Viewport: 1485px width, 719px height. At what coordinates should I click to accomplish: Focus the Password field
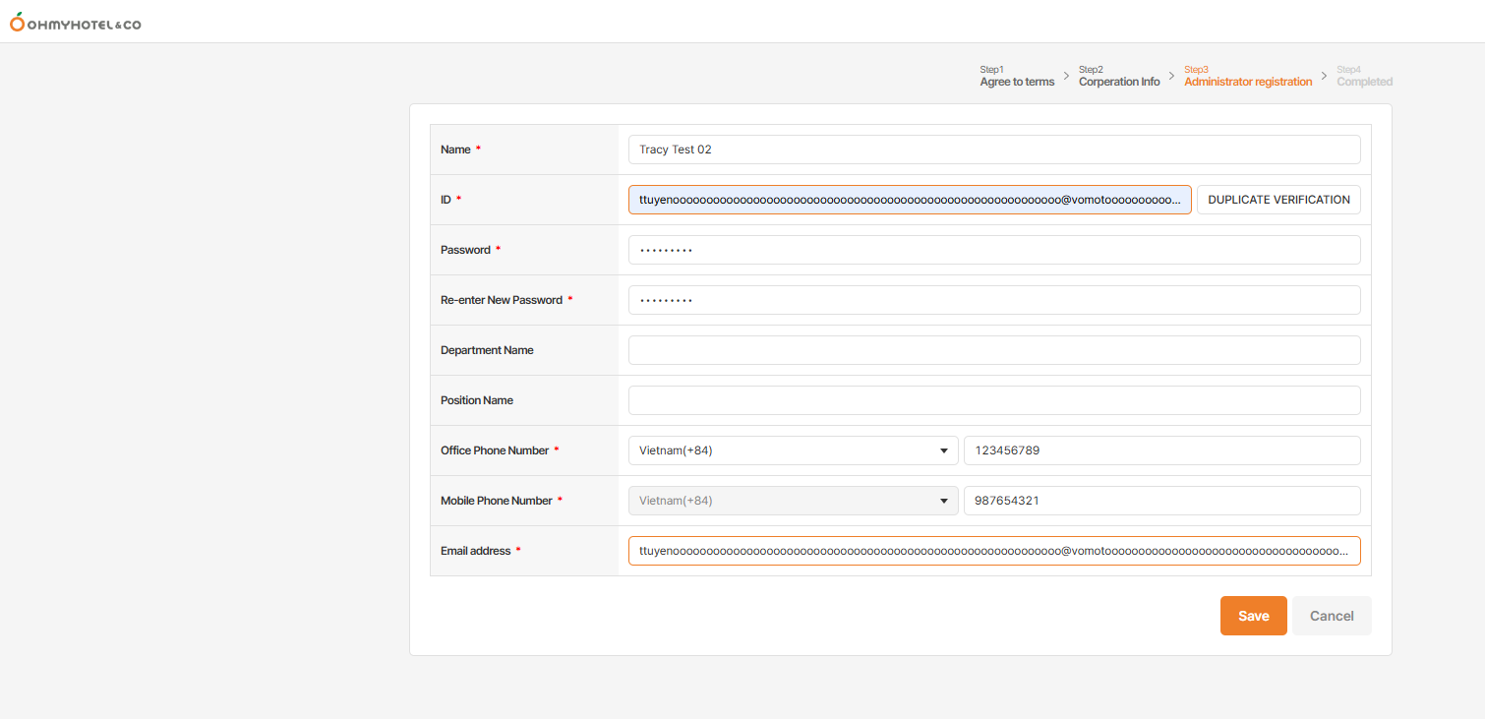tap(993, 250)
